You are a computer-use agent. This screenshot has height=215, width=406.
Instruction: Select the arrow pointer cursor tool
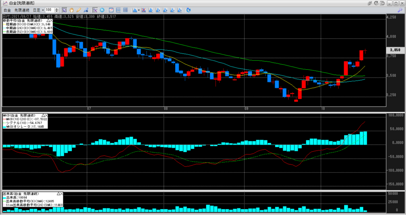65,10
